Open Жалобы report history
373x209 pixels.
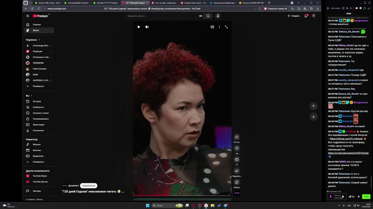39,191
